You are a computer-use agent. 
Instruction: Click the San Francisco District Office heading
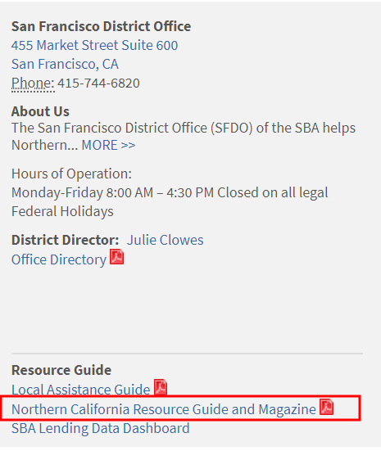101,26
